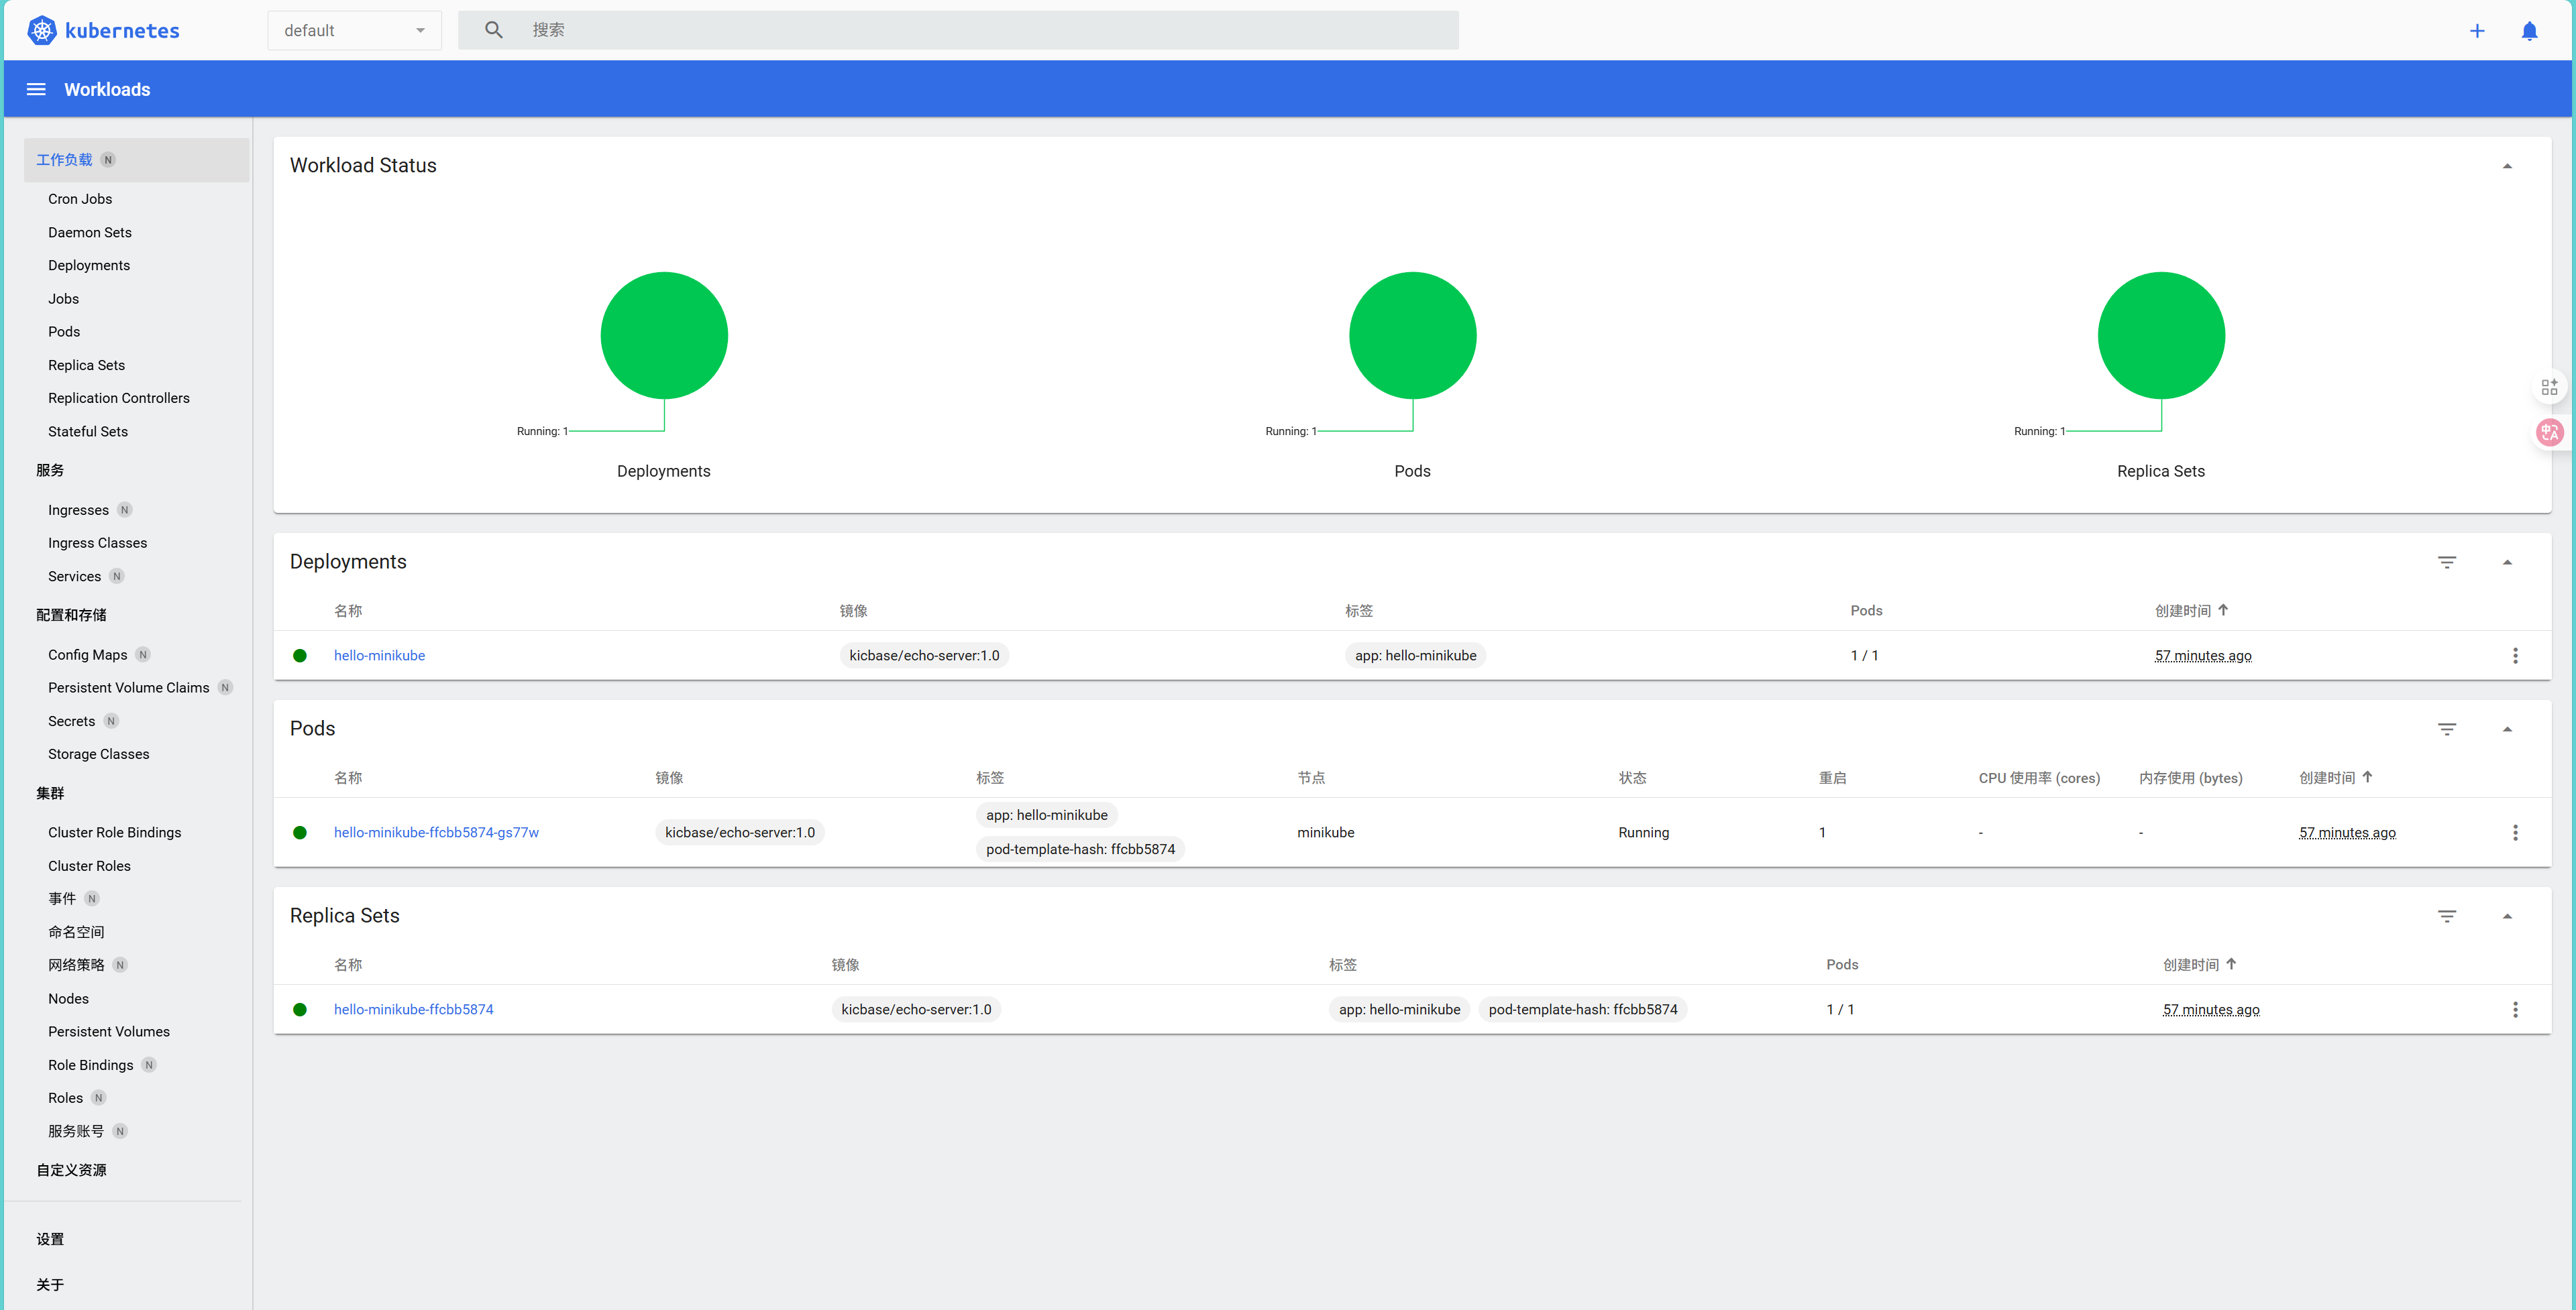This screenshot has height=1310, width=2576.
Task: Click the 状态 column header in Pods
Action: coord(1632,778)
